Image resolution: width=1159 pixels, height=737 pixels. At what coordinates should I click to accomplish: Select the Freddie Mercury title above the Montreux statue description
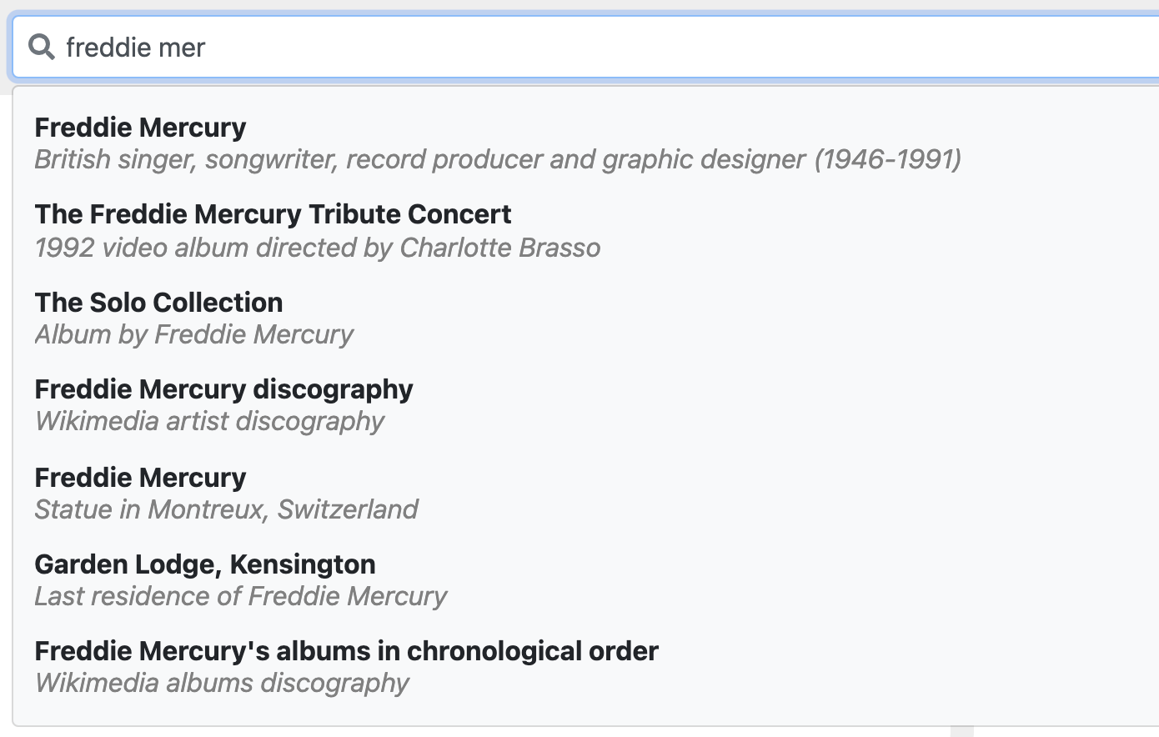point(140,478)
